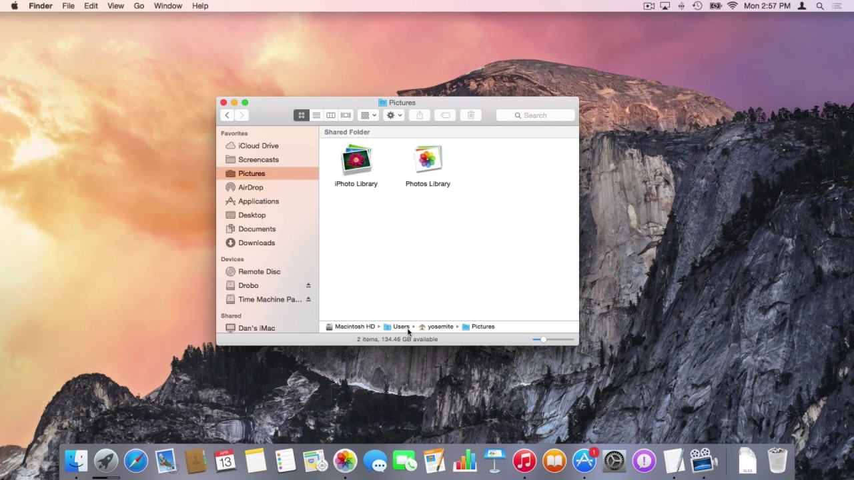Open Trash from the Dock

pos(777,461)
